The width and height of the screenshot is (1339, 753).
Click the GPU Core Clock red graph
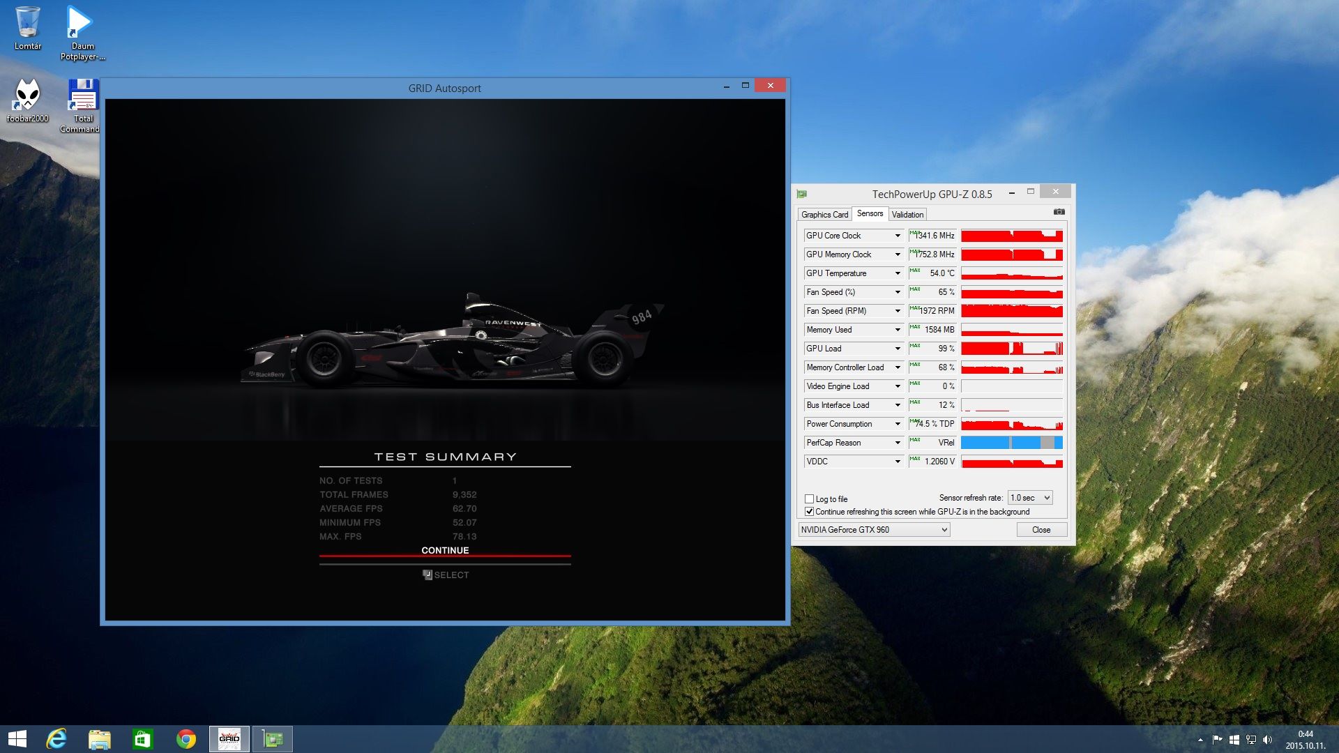(x=1012, y=236)
